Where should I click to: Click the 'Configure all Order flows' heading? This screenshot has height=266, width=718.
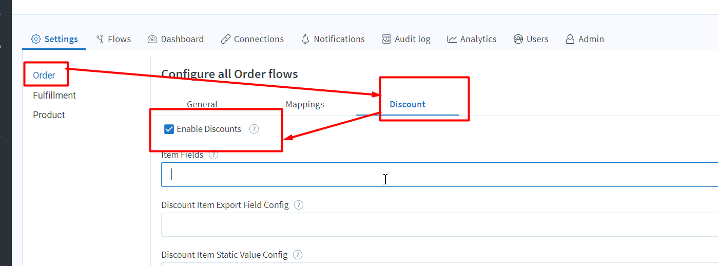229,74
